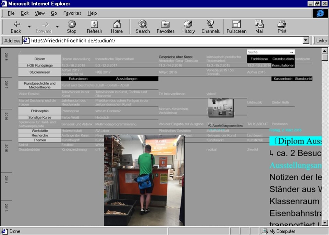This screenshot has height=235, width=329.
Task: Open the Kassenbuch link
Action: (283, 79)
